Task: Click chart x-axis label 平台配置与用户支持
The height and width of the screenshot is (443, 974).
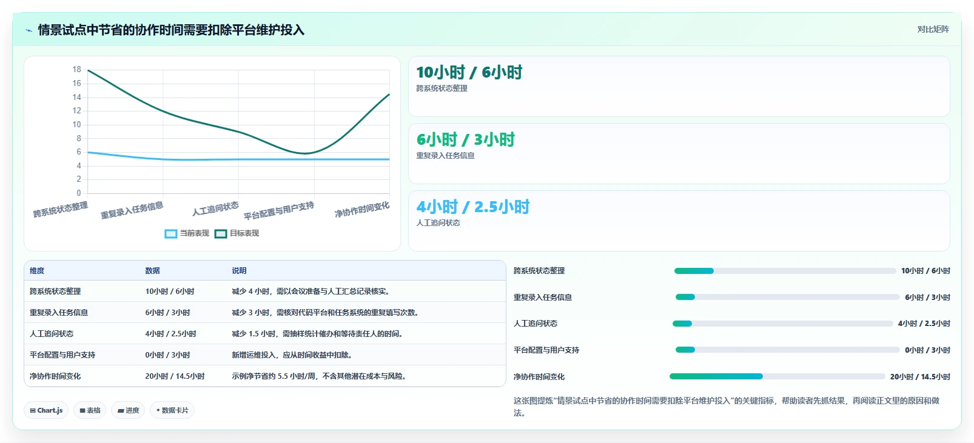Action: pyautogui.click(x=279, y=210)
